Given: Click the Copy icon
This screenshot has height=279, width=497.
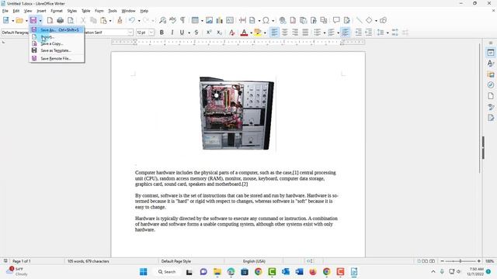Looking at the screenshot, I should [x=93, y=20].
